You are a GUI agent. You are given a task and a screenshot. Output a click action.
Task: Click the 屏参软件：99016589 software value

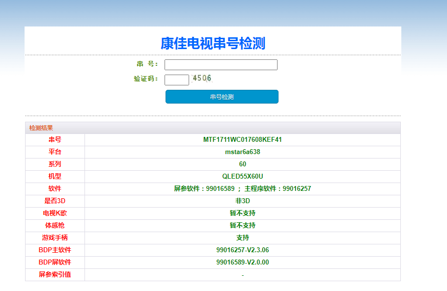tap(204, 188)
